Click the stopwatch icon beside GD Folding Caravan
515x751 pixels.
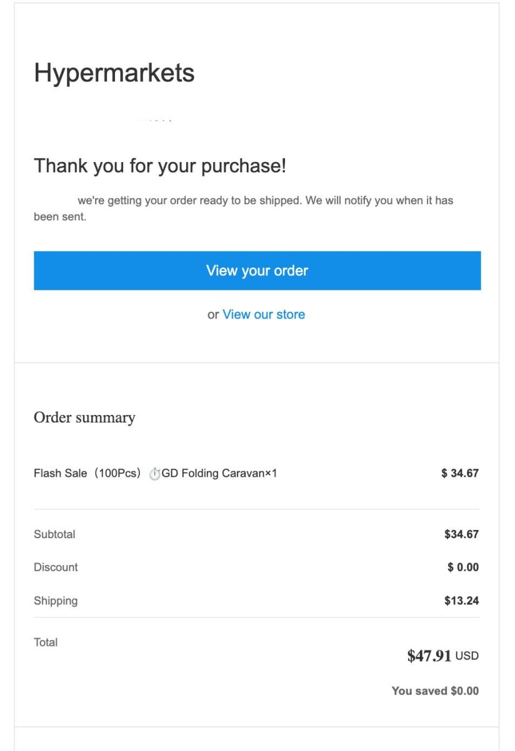154,474
